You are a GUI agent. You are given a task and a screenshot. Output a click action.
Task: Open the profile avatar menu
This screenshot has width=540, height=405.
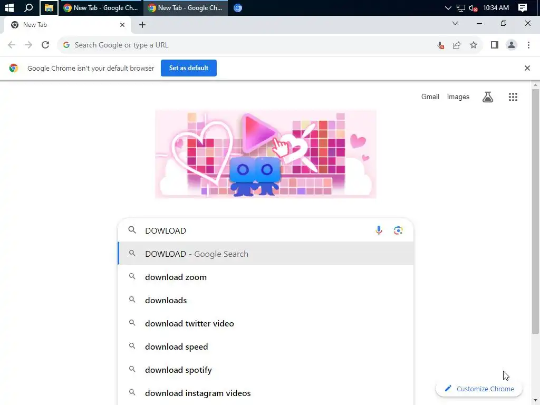pyautogui.click(x=512, y=45)
